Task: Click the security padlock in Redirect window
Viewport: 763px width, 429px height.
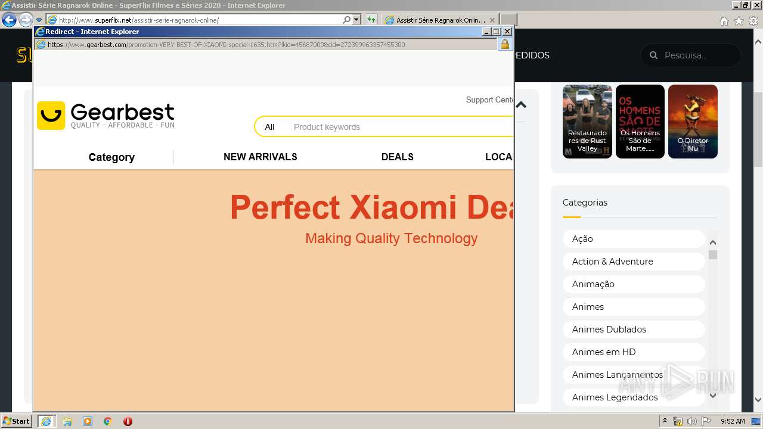Action: 505,44
